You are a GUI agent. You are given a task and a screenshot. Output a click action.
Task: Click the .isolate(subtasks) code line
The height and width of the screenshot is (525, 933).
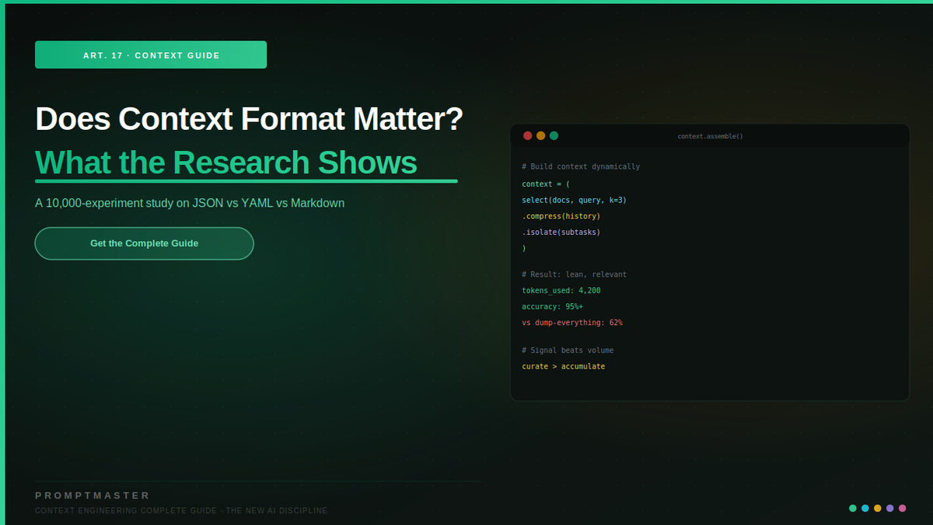[561, 232]
